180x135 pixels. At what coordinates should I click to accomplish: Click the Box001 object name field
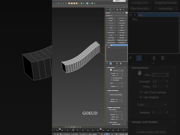pos(116,13)
